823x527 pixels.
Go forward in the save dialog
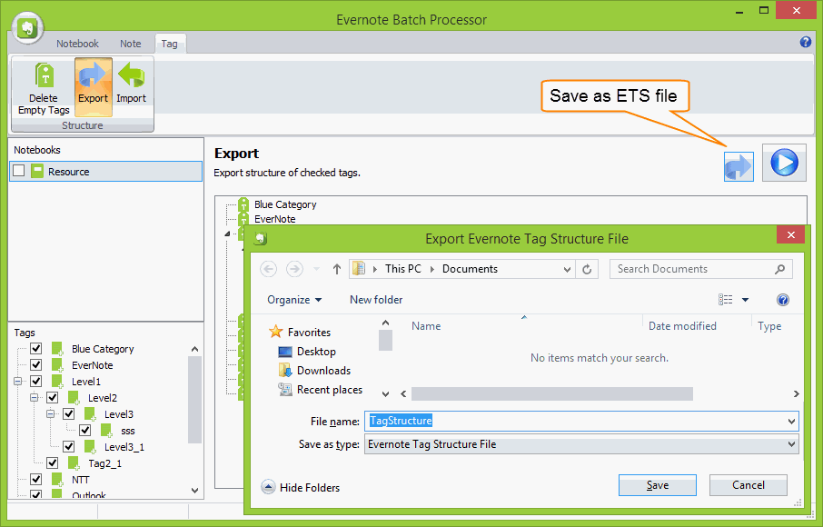click(294, 269)
